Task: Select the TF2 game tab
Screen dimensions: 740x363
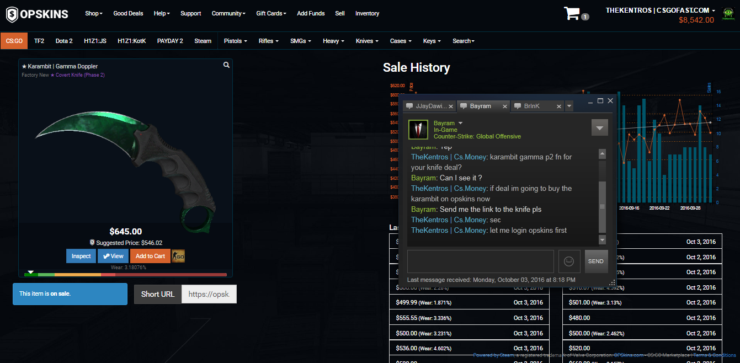Action: click(x=39, y=41)
